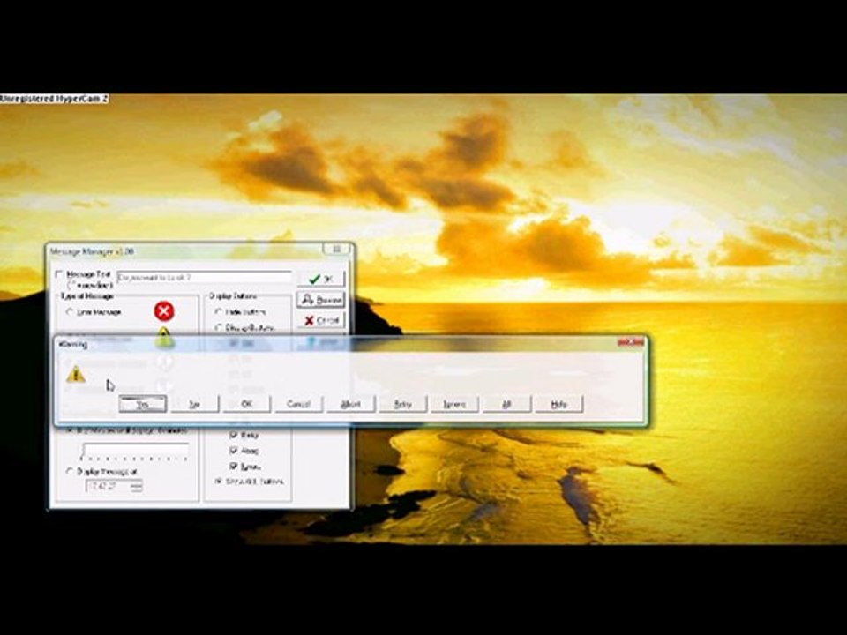Close the Warning dialog with red X
The height and width of the screenshot is (635, 847).
click(x=630, y=342)
